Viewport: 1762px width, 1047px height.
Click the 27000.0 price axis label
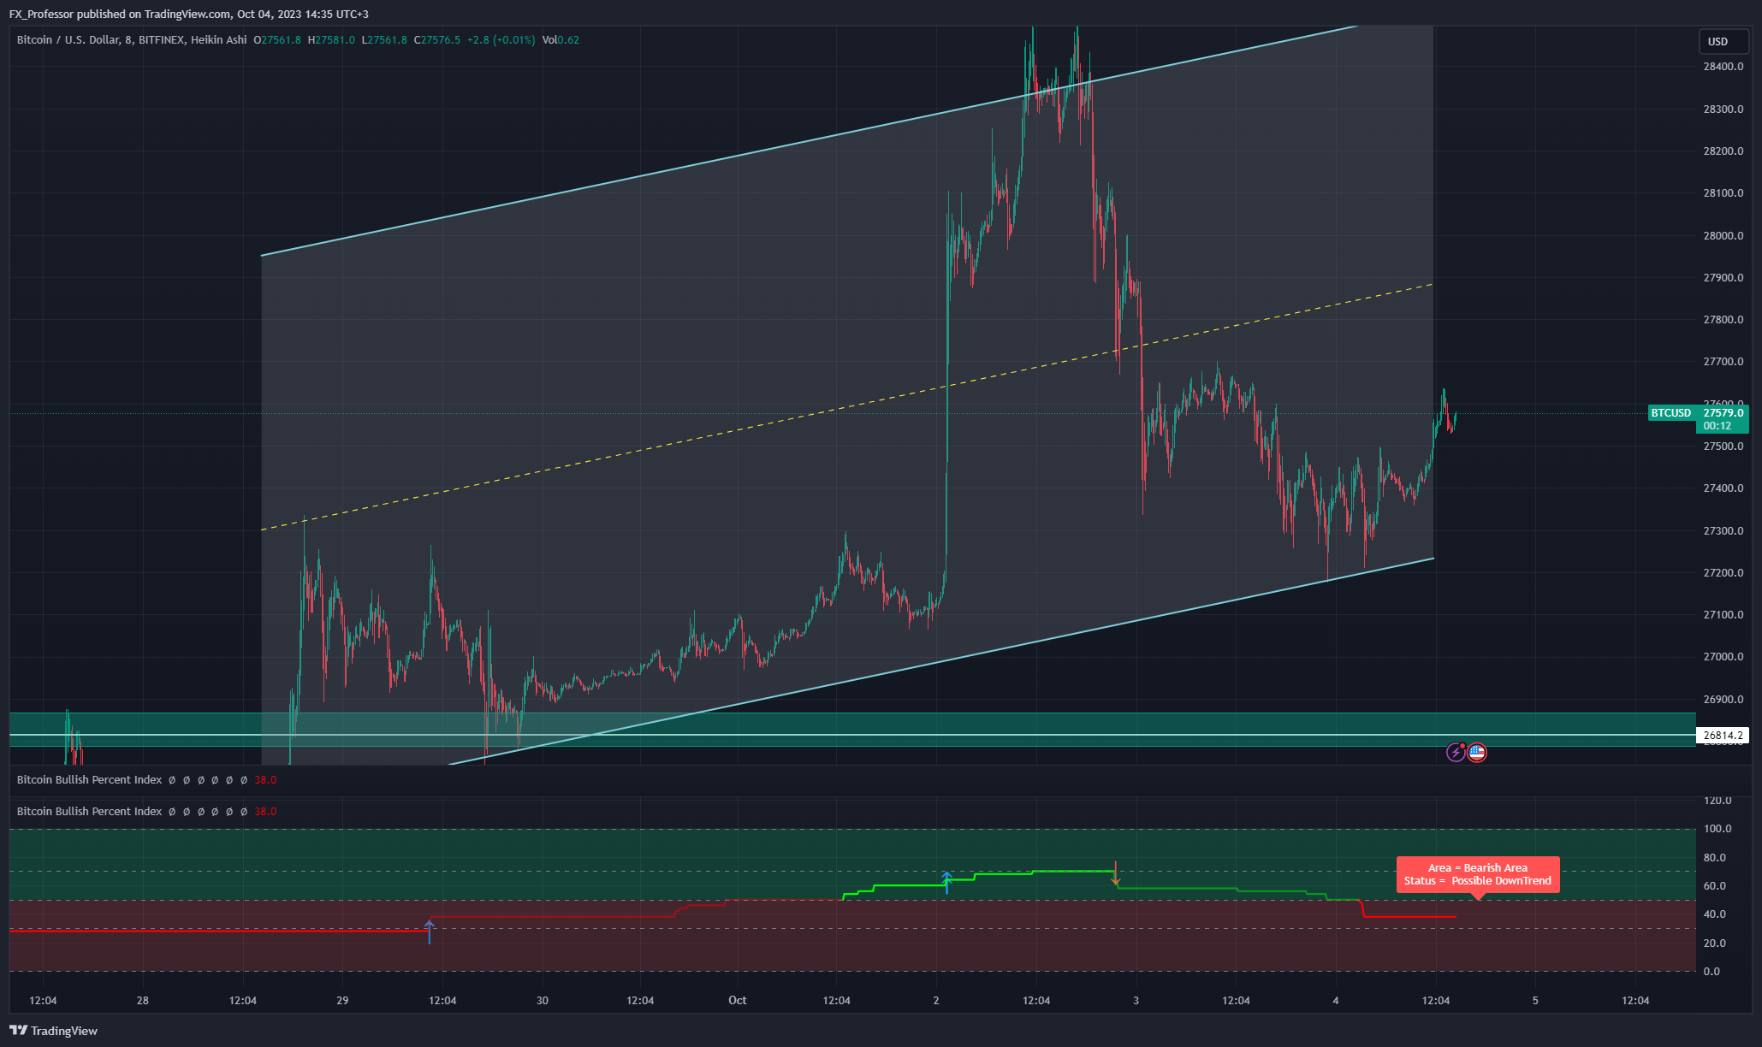[1723, 657]
